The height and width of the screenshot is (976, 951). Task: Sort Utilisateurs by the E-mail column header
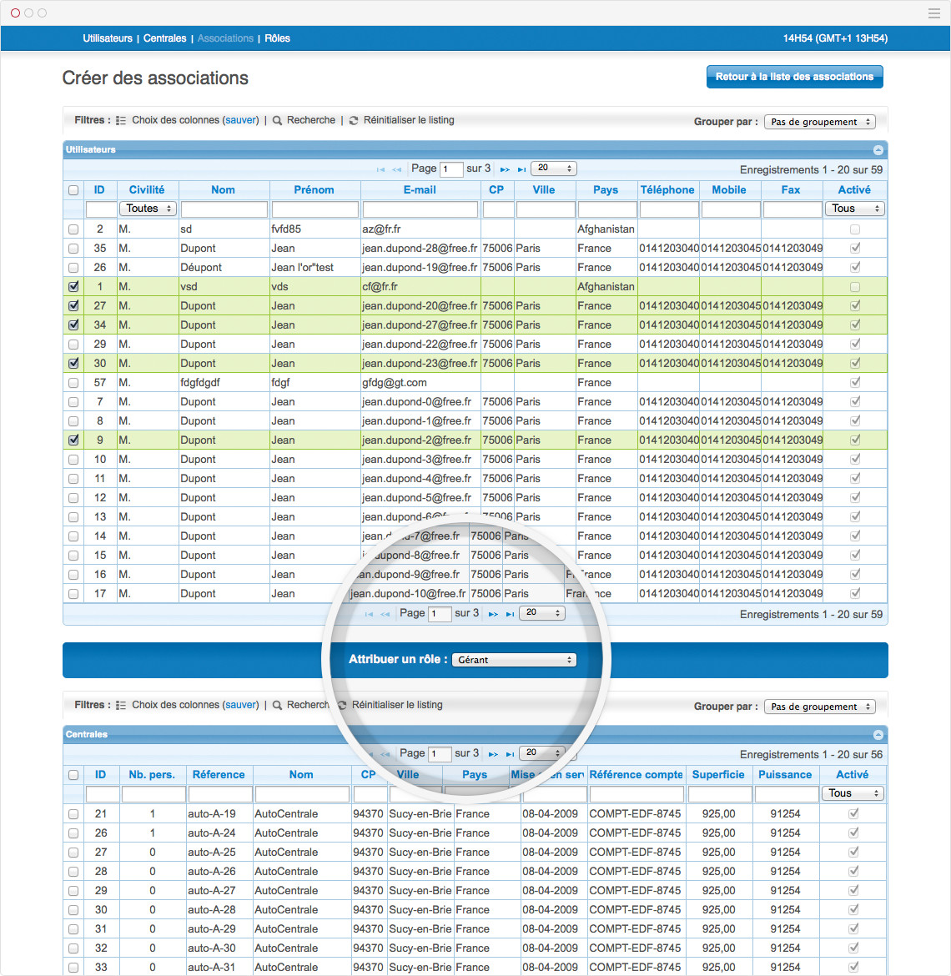pos(420,190)
